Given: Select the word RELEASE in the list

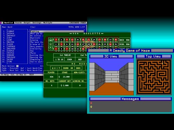Looking at the screenshot, I should 11,57.
